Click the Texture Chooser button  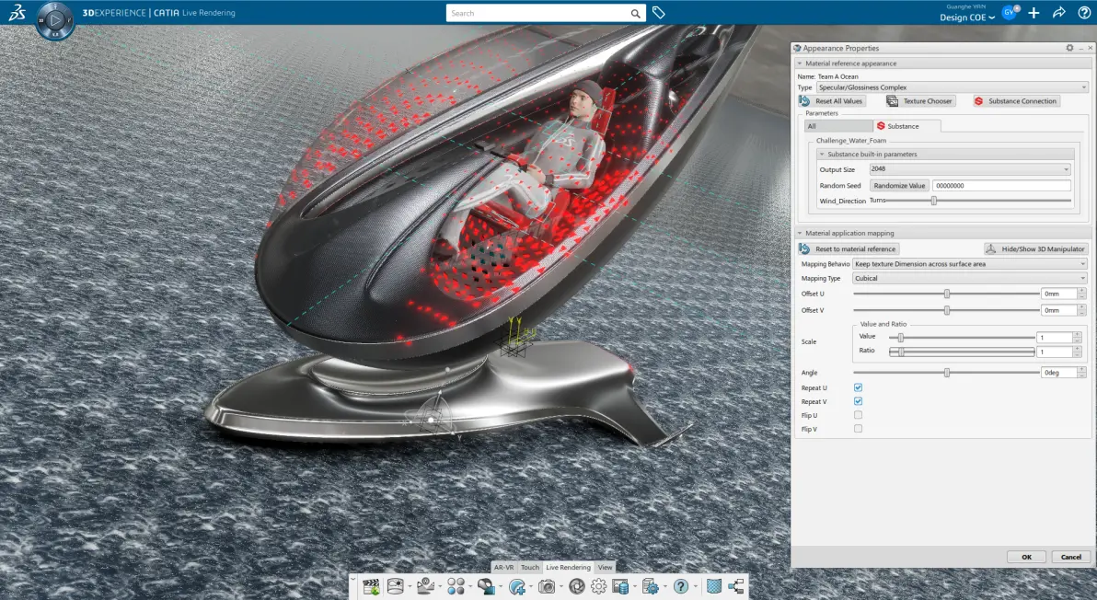click(919, 101)
